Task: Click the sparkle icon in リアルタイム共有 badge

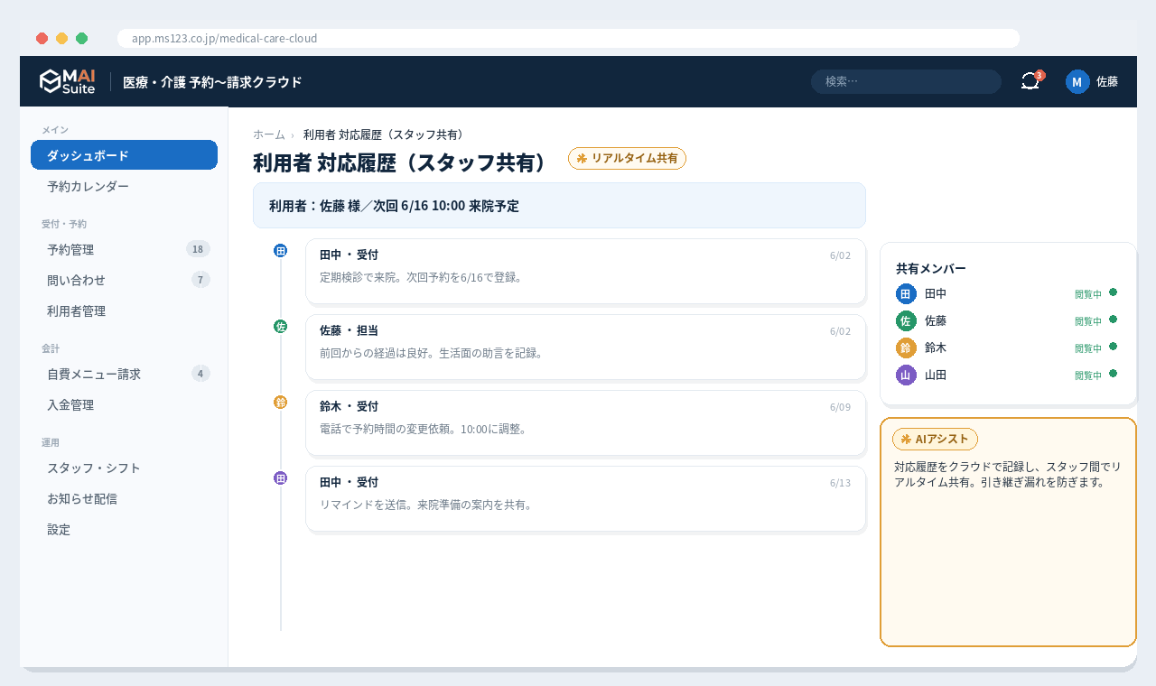Action: coord(582,158)
